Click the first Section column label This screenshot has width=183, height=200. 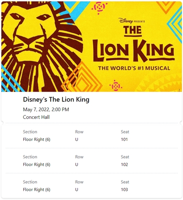click(x=30, y=132)
